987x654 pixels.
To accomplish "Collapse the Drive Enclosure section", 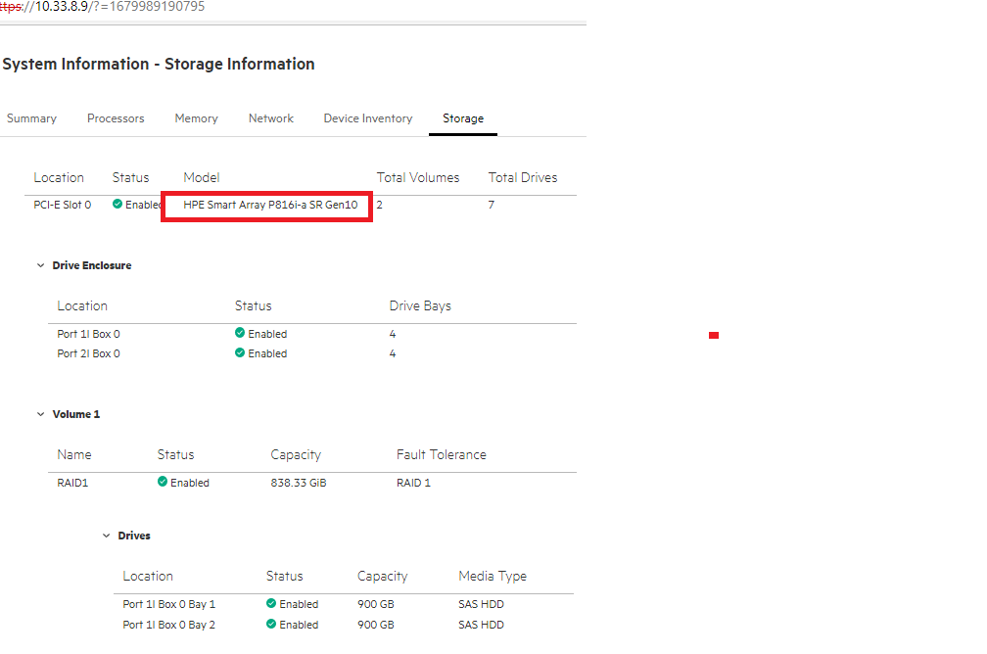I will tap(40, 264).
